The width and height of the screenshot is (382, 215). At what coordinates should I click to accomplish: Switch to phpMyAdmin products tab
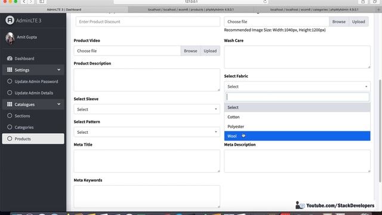point(191,10)
